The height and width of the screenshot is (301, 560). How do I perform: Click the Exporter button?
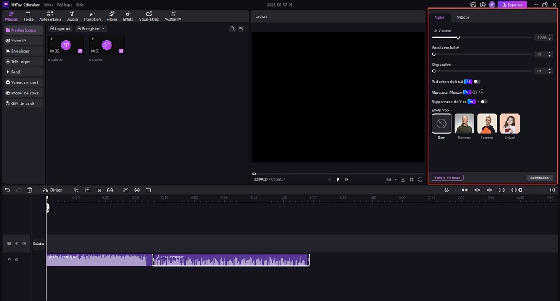513,5
